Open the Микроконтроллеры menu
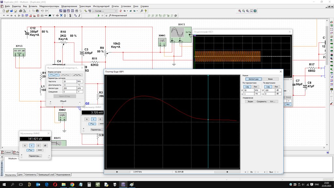The height and width of the screenshot is (188, 334). 49,7
